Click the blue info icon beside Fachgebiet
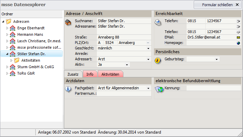Viewport: 243px width, 137px height. click(x=68, y=89)
